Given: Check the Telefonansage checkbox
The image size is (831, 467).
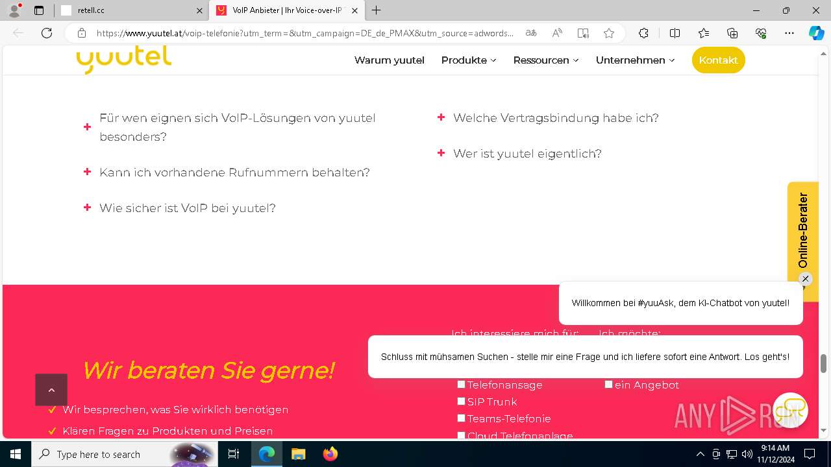Looking at the screenshot, I should (461, 384).
